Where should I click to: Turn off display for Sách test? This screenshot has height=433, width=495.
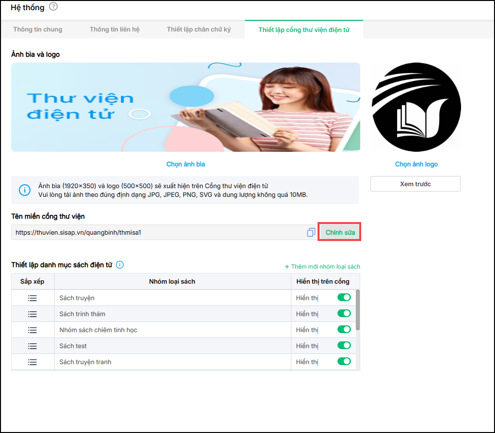tap(344, 346)
